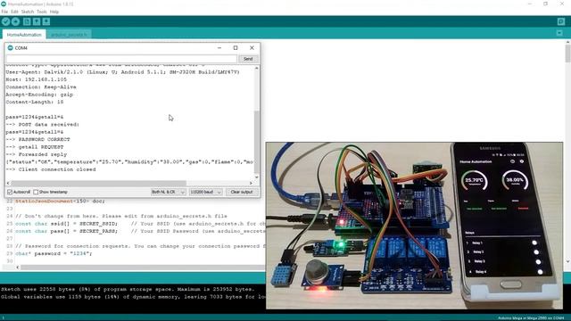571x321 pixels.
Task: Click serial monitor scroll down arrow
Action: coord(256,177)
